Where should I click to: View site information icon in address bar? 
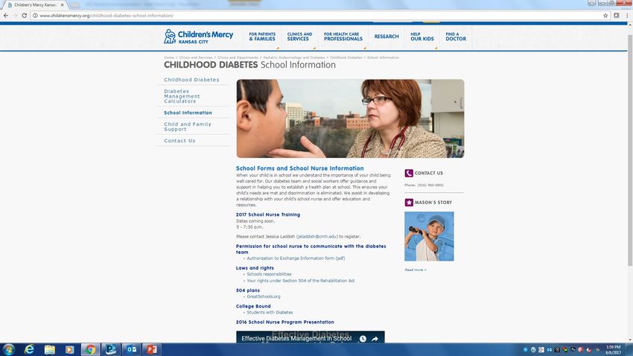tap(35, 16)
